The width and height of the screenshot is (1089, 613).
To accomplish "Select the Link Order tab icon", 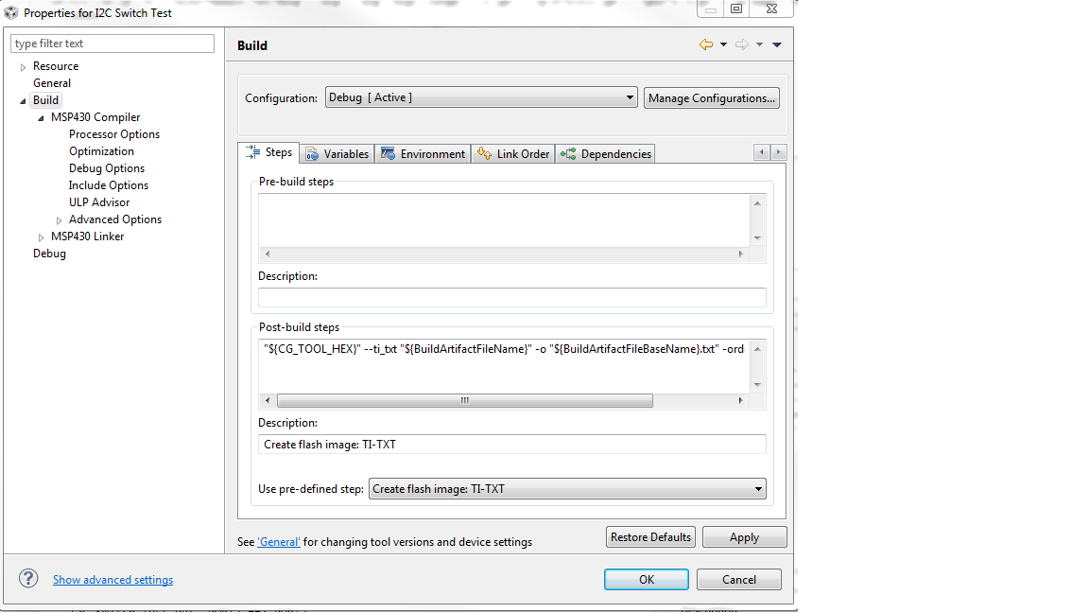I will (484, 153).
